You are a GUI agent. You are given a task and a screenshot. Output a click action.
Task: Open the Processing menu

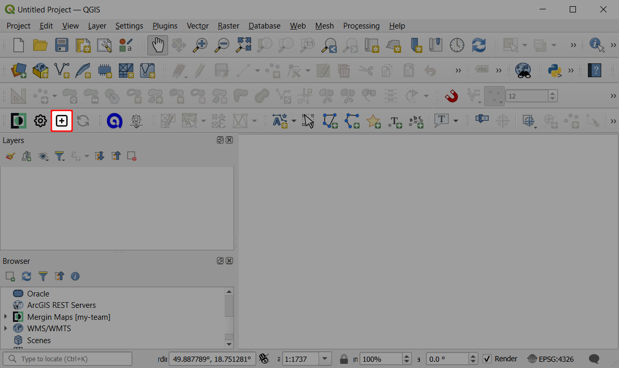[361, 25]
